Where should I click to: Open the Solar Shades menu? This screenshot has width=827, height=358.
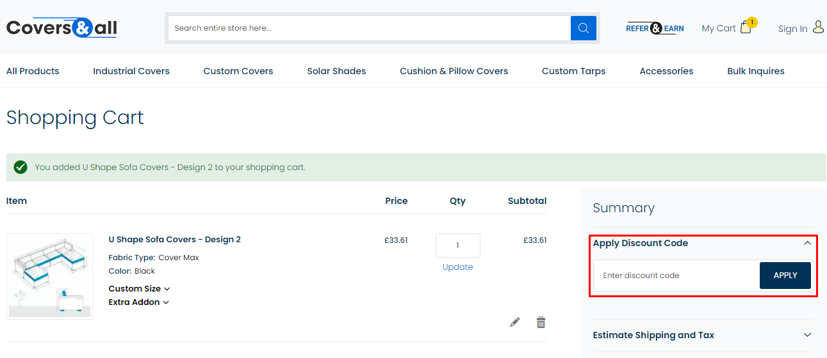(336, 71)
